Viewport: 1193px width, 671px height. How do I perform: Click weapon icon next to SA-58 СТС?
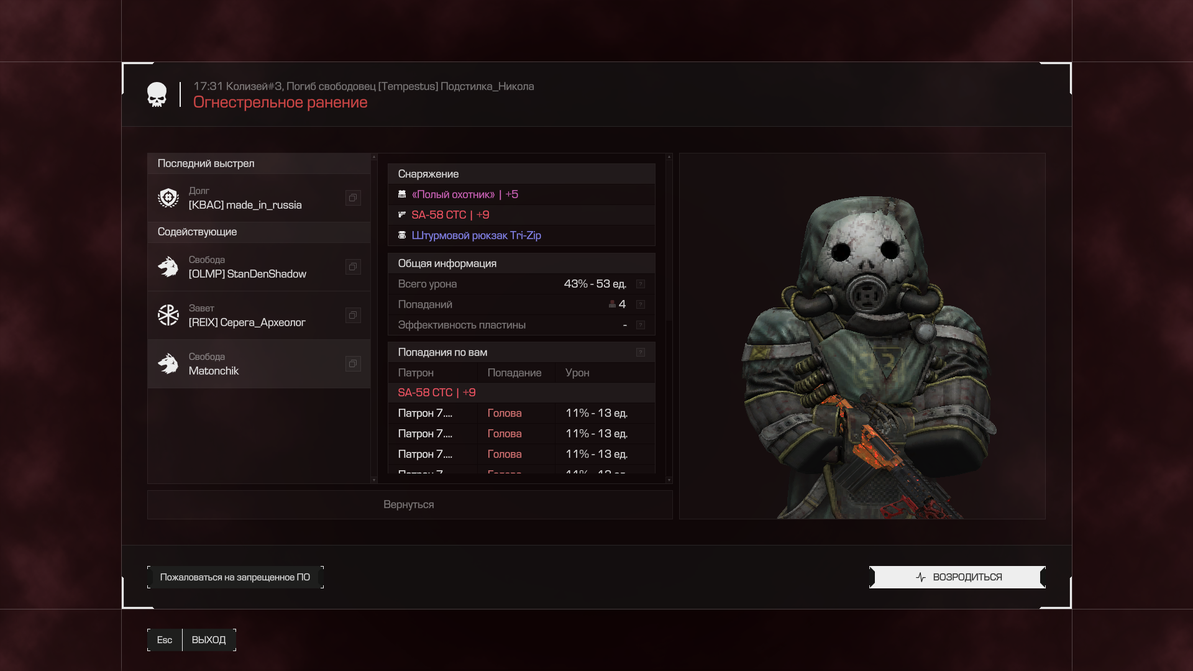pyautogui.click(x=402, y=215)
